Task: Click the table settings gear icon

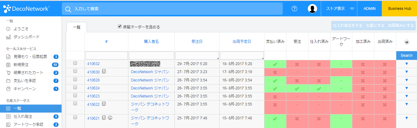Action: pos(406,42)
